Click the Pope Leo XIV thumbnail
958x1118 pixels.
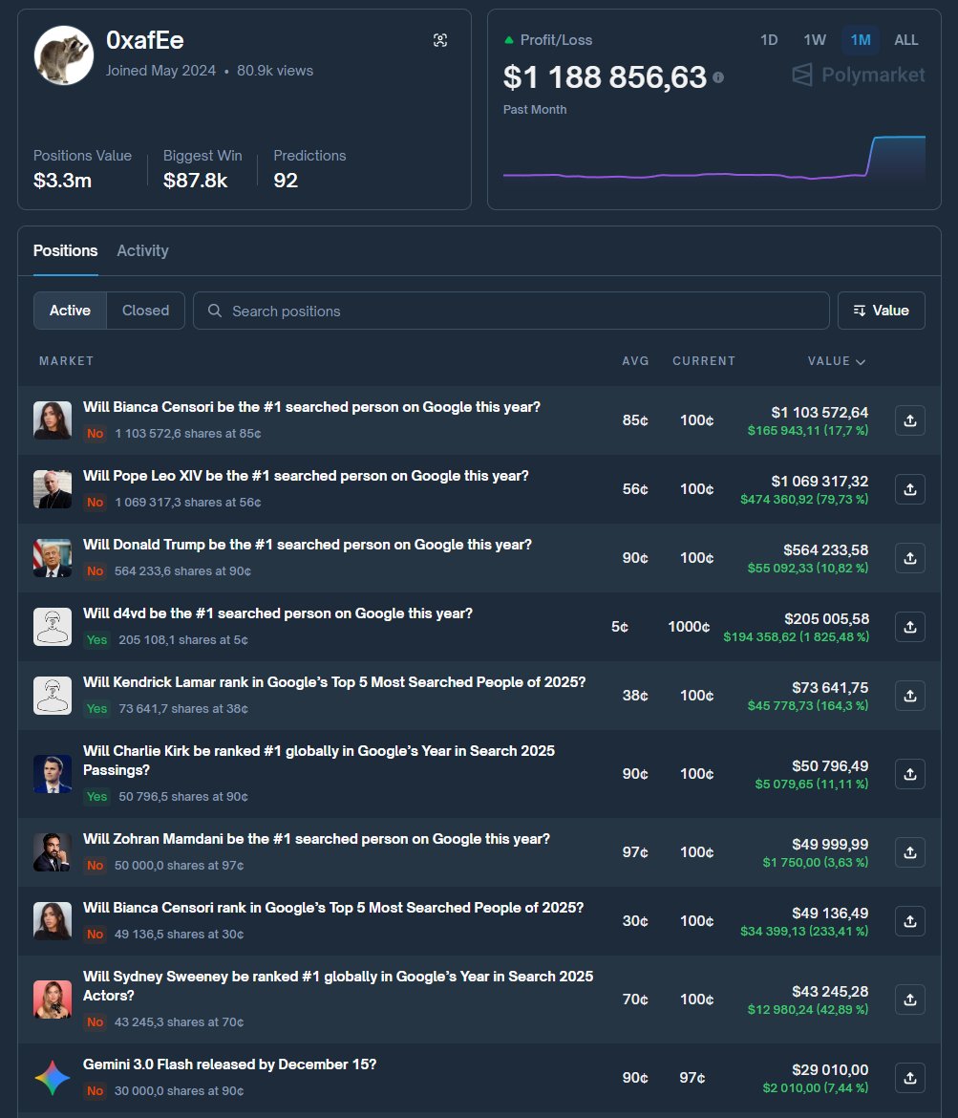[x=53, y=489]
